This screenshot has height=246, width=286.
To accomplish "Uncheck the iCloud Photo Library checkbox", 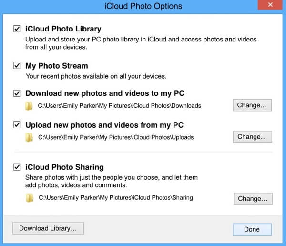I will 18,29.
